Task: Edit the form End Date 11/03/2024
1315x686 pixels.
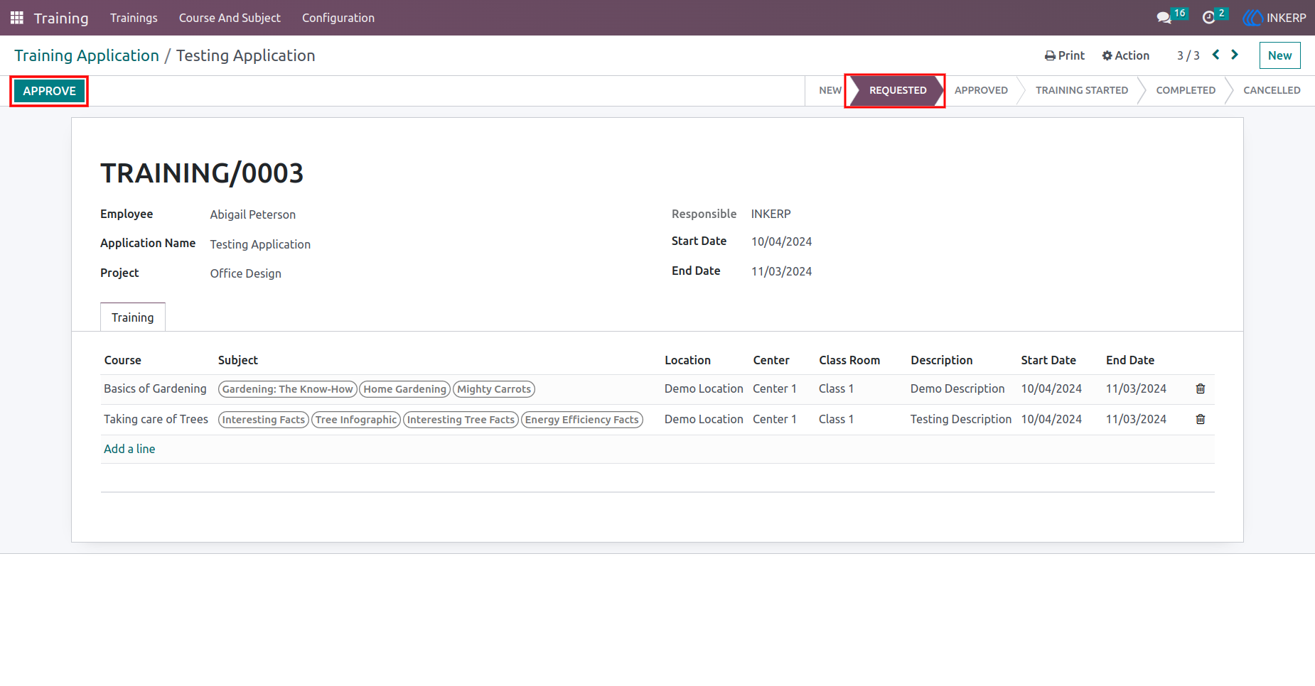Action: coord(781,271)
